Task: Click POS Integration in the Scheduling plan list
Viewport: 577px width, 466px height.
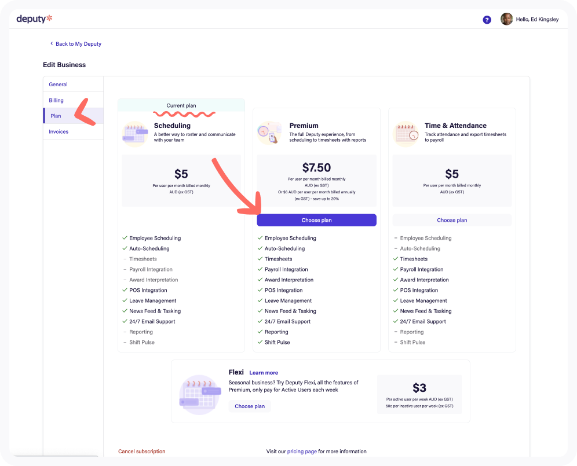Action: [148, 290]
